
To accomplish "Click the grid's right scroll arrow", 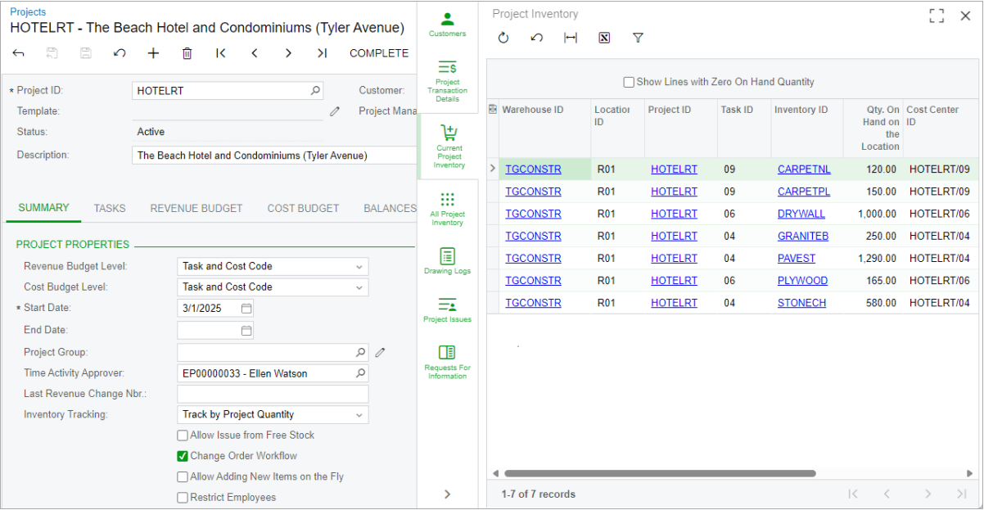I will 970,473.
